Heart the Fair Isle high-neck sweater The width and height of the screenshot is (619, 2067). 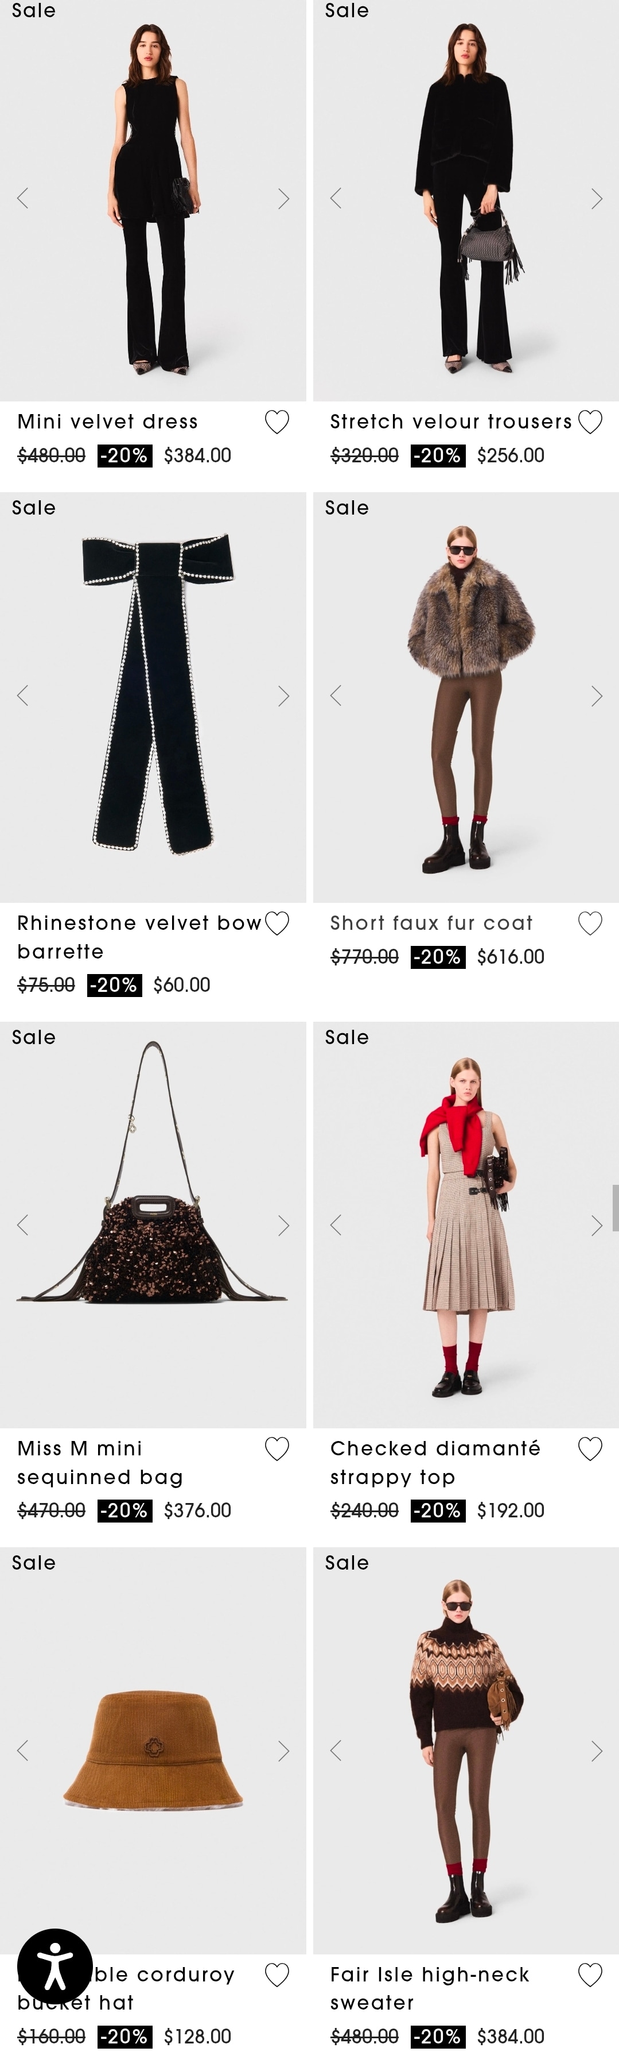click(590, 1974)
